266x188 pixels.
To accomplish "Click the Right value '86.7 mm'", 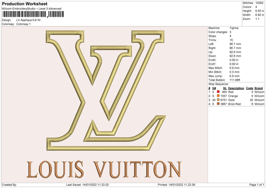I will (235, 48).
